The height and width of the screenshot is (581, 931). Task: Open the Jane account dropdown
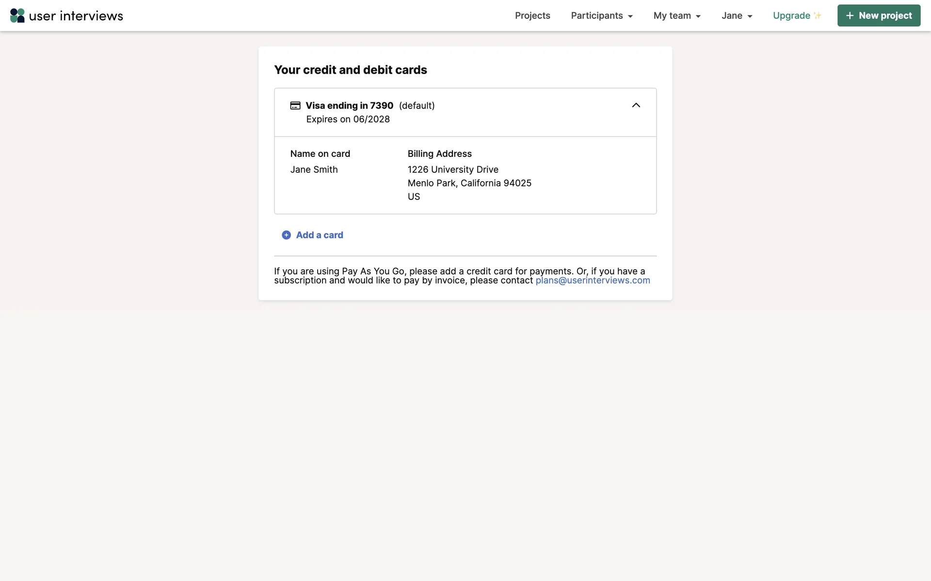pyautogui.click(x=732, y=15)
